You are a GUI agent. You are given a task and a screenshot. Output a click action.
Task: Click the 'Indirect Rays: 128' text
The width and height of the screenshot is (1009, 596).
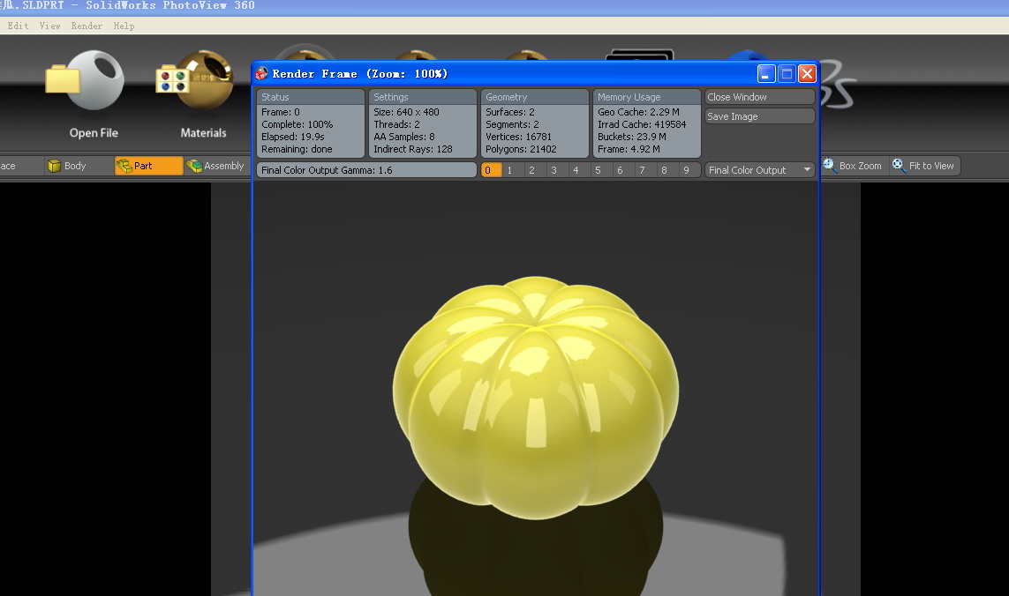pyautogui.click(x=412, y=149)
